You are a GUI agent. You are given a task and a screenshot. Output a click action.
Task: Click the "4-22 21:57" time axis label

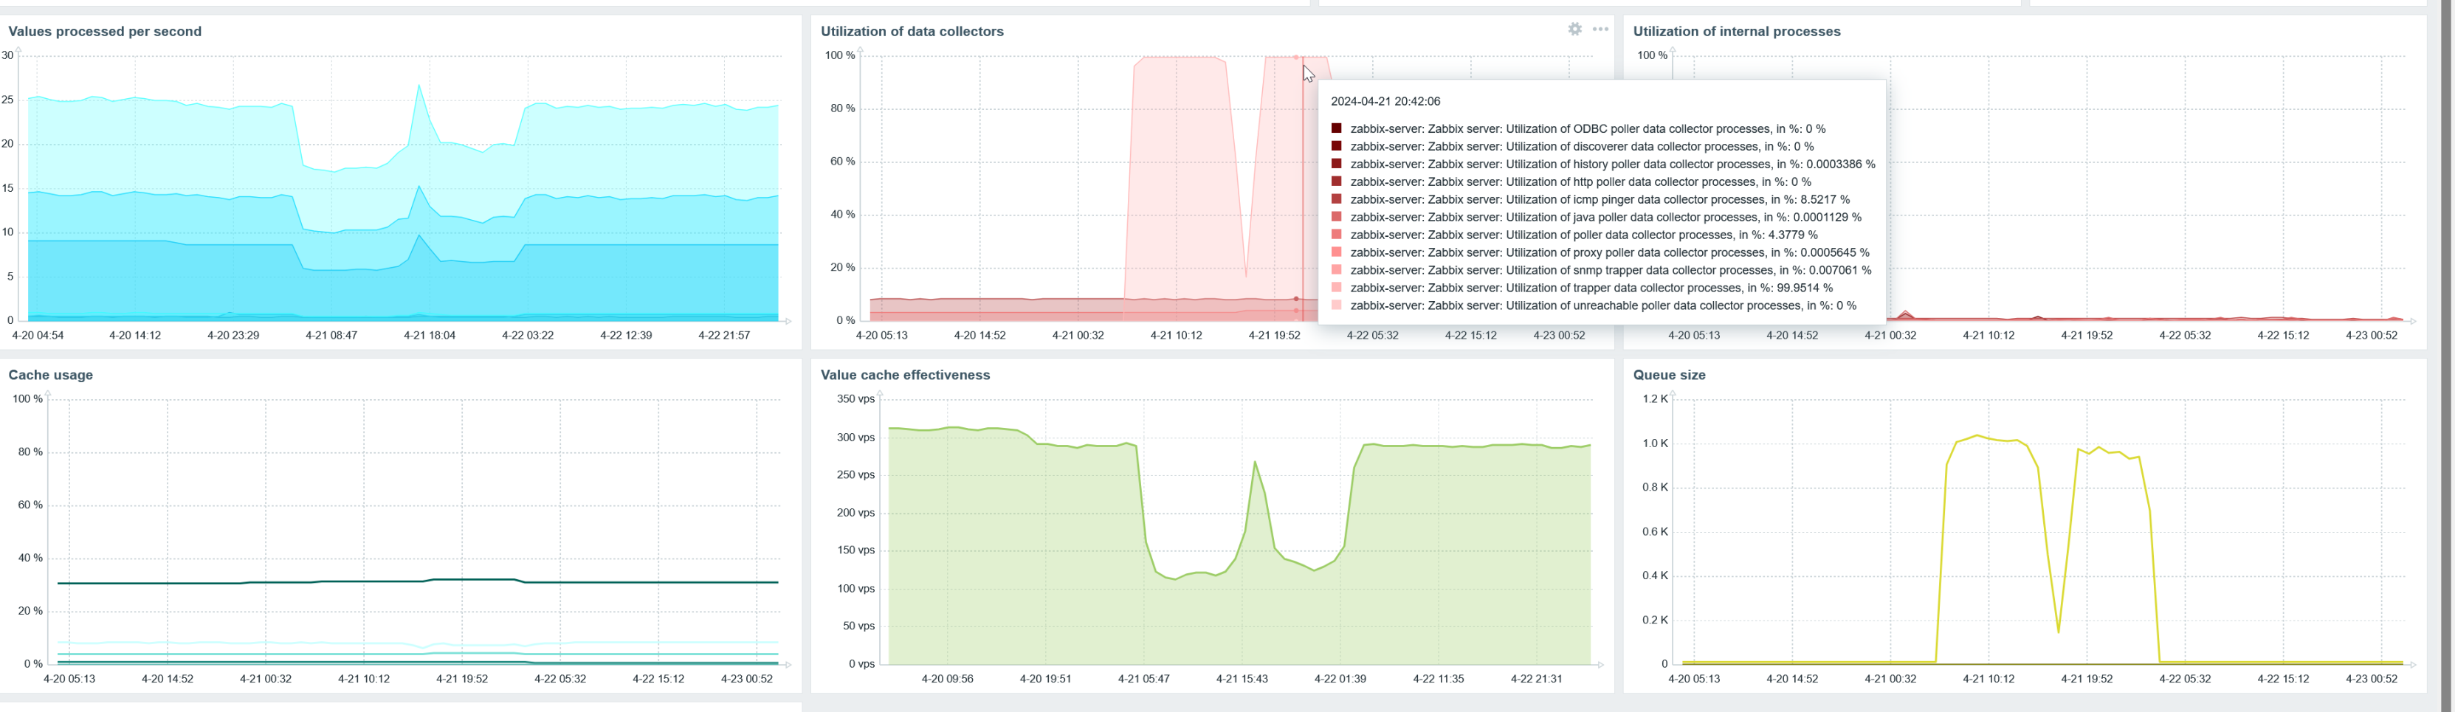point(724,336)
